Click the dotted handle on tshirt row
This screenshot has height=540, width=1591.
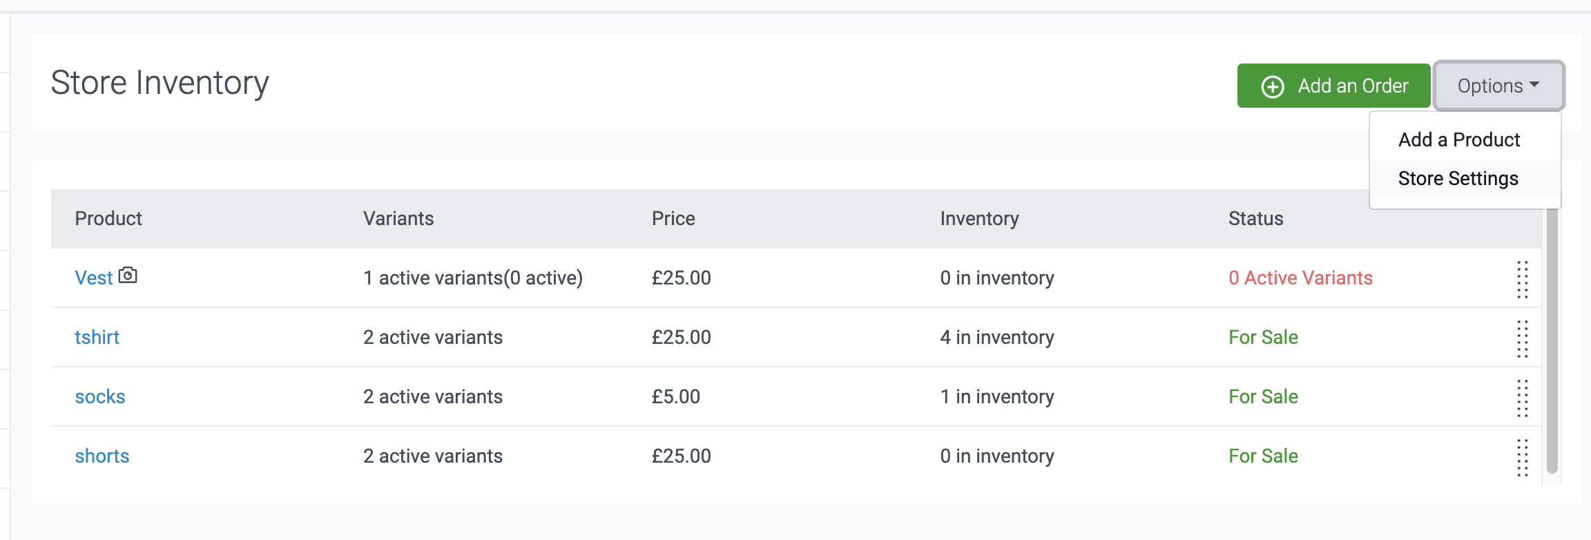click(x=1522, y=338)
